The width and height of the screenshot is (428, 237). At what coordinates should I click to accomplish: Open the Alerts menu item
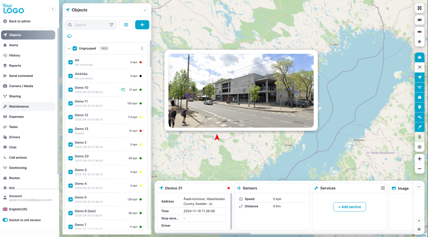(x=13, y=45)
